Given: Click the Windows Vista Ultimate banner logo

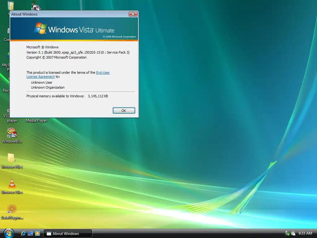Looking at the screenshot, I should point(74,29).
